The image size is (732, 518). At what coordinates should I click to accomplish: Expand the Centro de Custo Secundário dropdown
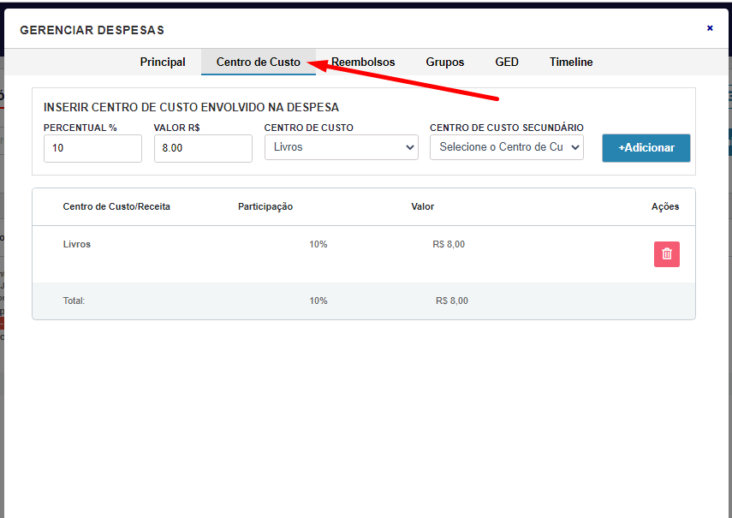click(507, 147)
